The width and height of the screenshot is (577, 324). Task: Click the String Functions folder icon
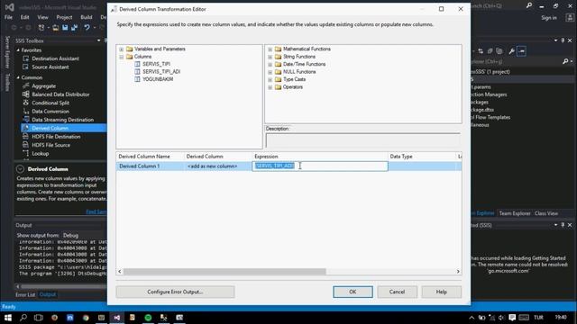coord(279,57)
